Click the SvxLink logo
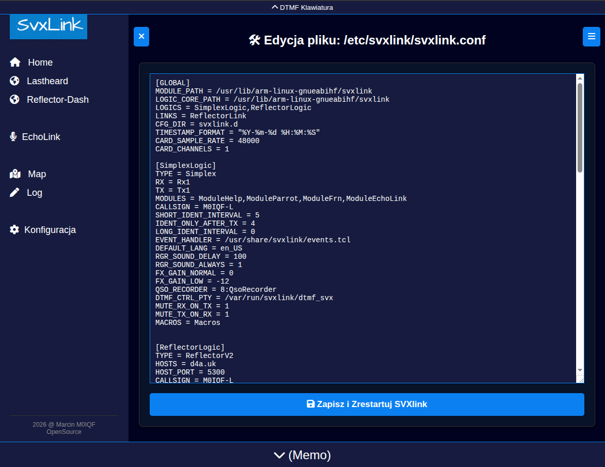This screenshot has height=467, width=605. click(49, 26)
